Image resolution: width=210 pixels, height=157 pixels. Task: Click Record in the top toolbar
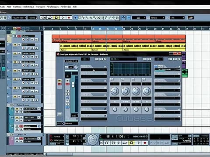(69, 18)
